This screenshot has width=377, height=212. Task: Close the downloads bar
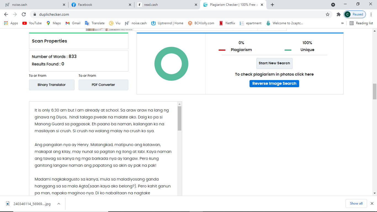[x=372, y=203]
